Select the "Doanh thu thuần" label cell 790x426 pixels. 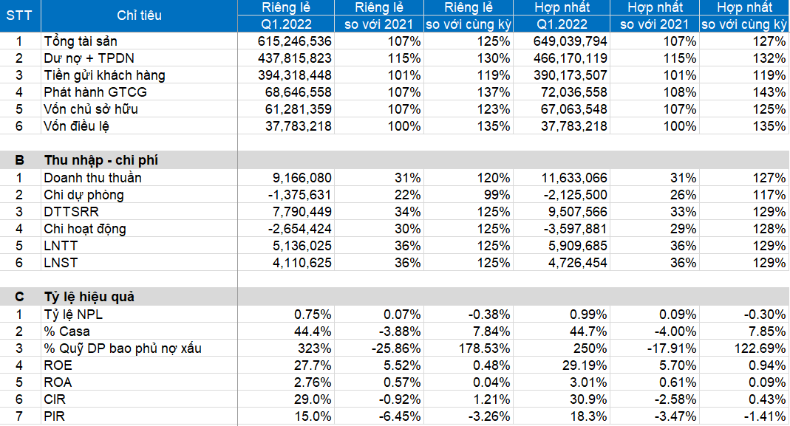click(x=93, y=178)
